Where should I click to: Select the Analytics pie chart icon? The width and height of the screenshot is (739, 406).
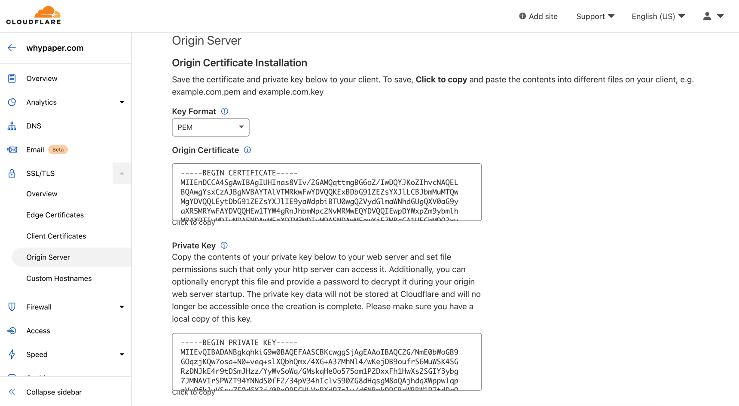pyautogui.click(x=12, y=102)
